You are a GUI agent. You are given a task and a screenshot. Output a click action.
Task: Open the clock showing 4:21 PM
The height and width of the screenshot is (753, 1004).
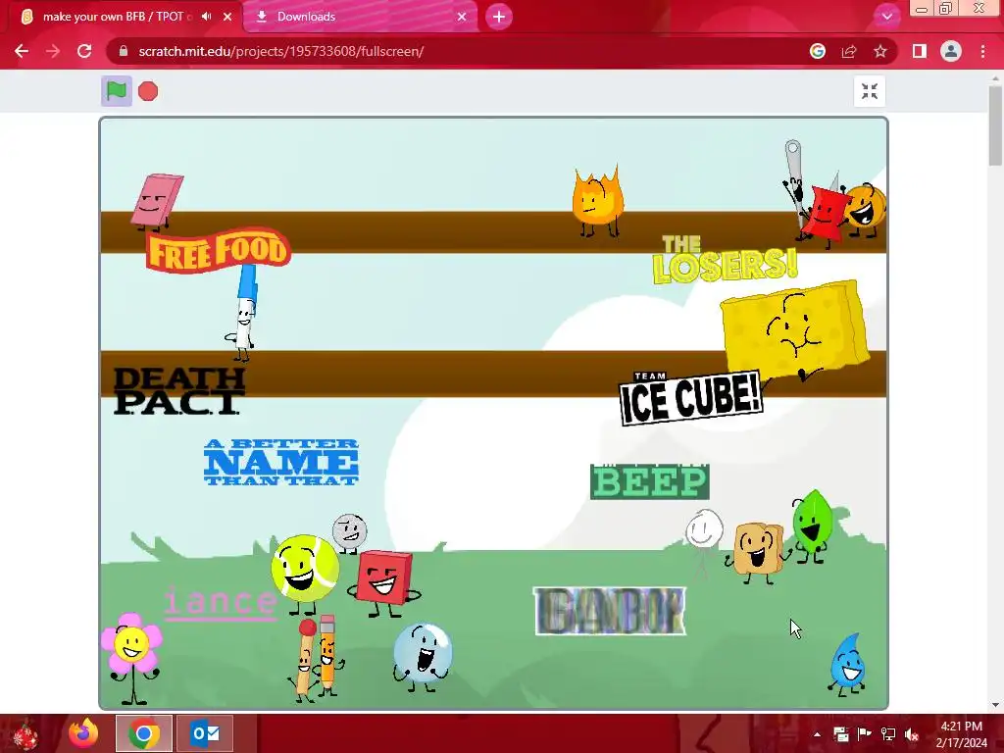click(x=961, y=734)
